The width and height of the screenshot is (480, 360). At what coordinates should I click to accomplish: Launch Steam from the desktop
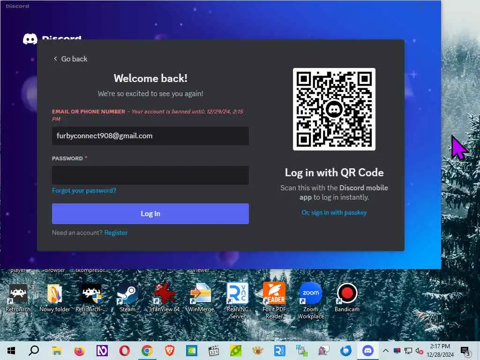[x=127, y=298]
